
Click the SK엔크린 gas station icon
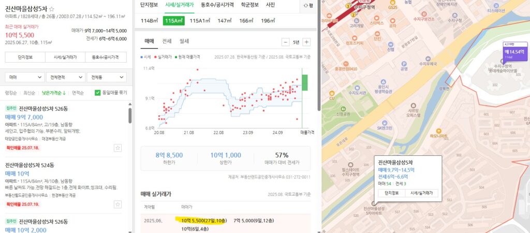coord(385,123)
